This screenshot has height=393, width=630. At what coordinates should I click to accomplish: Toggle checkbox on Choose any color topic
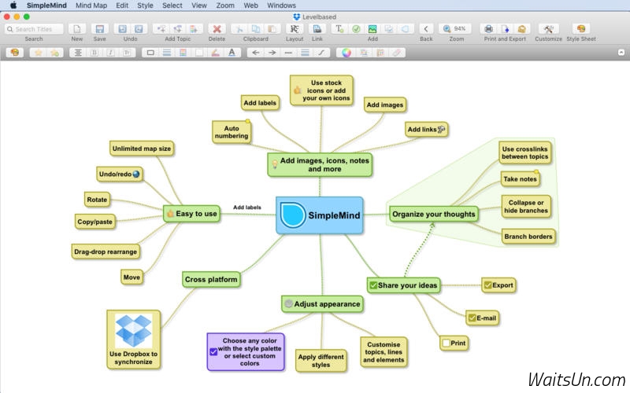coord(213,351)
